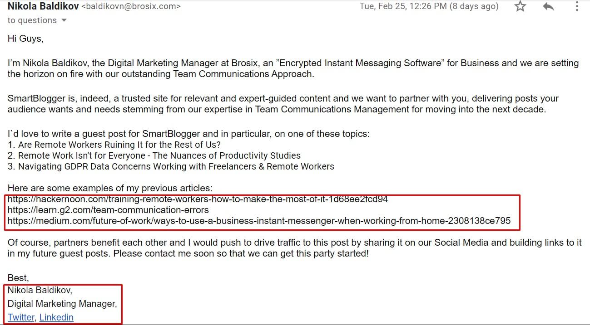This screenshot has height=325, width=590.
Task: Click the "Best," closing line
Action: [x=18, y=278]
